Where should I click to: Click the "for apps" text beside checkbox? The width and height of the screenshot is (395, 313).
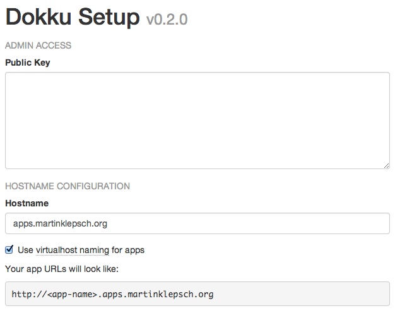[x=128, y=251]
